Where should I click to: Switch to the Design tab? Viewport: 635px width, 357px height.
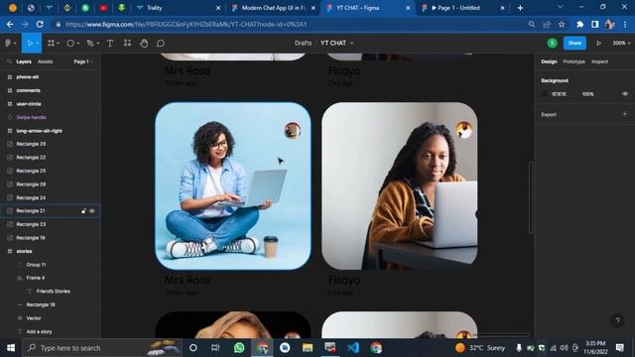549,61
